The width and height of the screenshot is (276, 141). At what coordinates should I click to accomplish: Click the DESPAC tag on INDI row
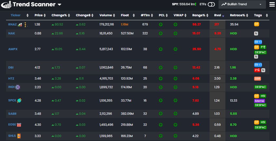tap(260, 87)
